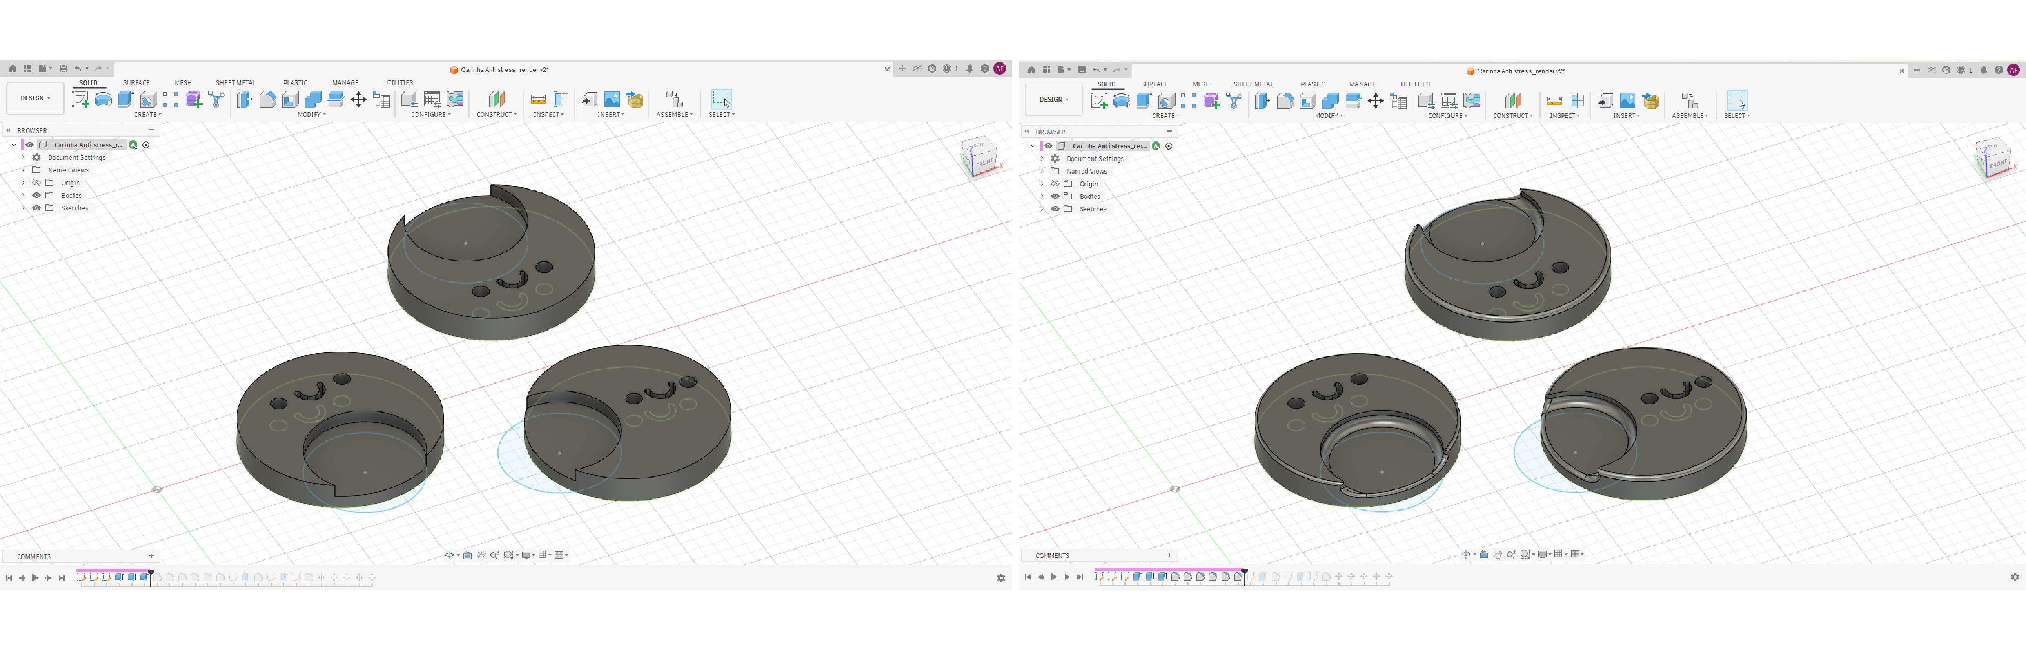Click the ViewCube in left window
This screenshot has height=650, width=2026.
click(x=980, y=157)
